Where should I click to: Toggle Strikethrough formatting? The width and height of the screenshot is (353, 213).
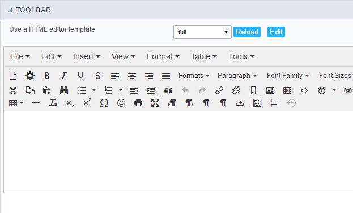(x=97, y=76)
